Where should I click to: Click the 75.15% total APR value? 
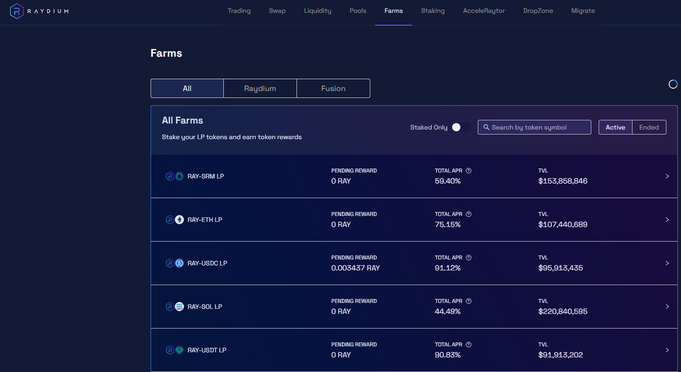coord(448,225)
